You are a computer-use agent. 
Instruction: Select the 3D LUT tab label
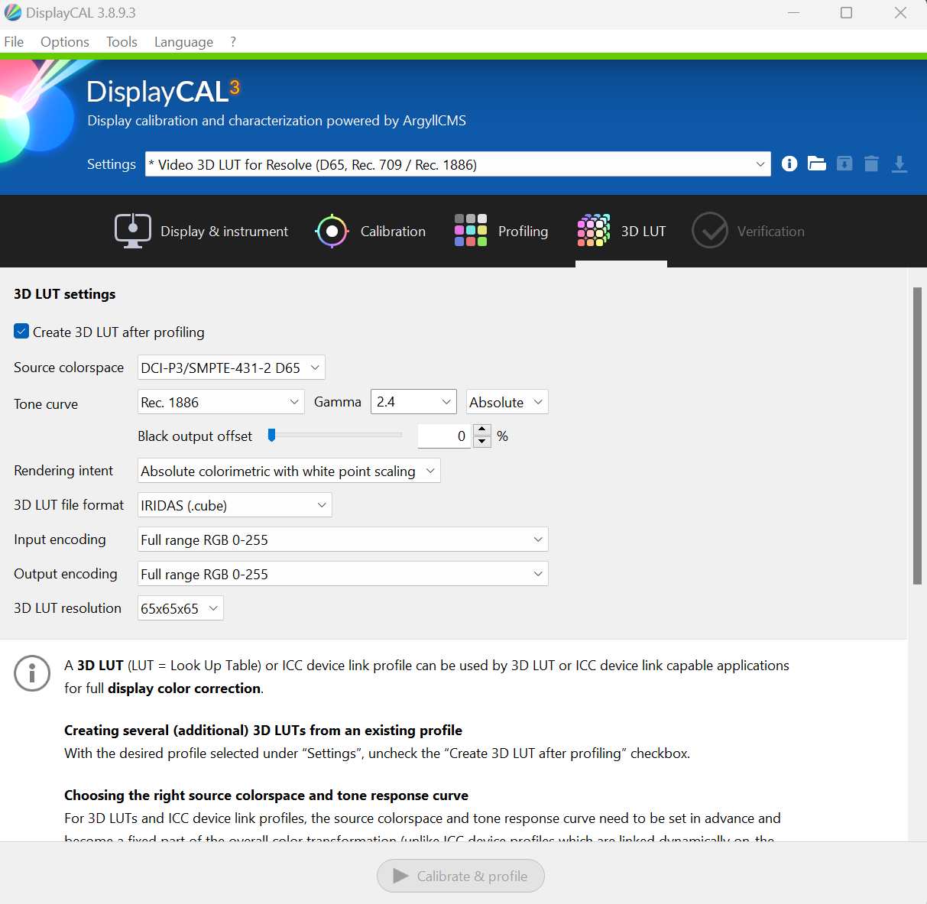(x=643, y=232)
